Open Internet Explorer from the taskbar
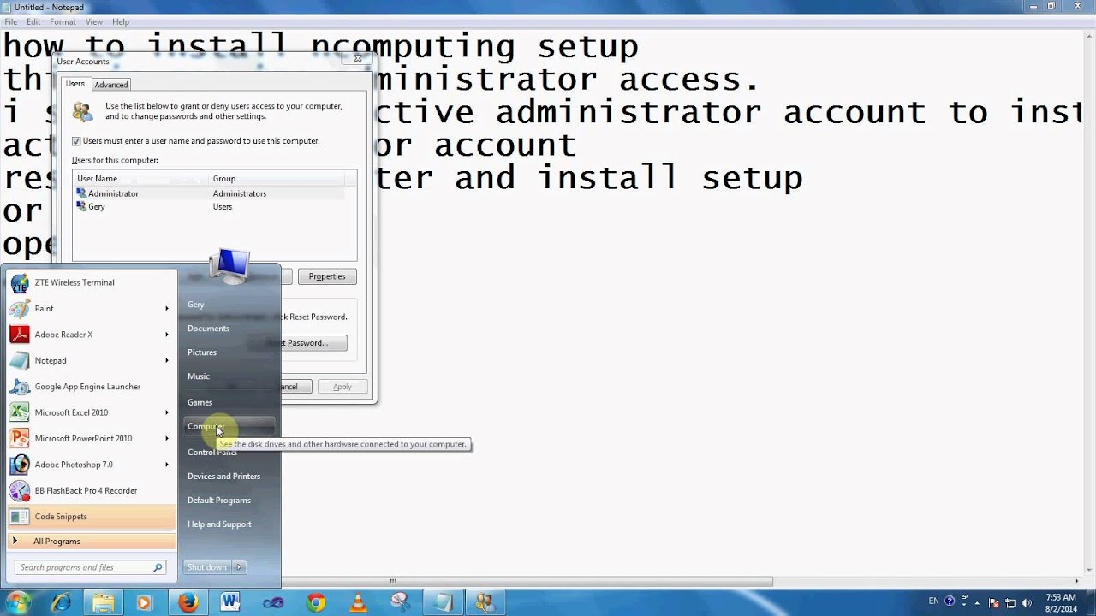Image resolution: width=1096 pixels, height=616 pixels. [61, 602]
